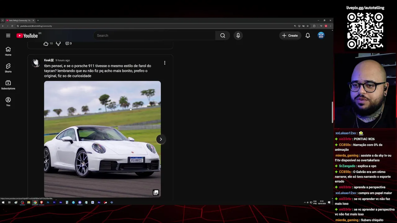This screenshot has width=397, height=223.
Task: Open Keak's channel name link
Action: (x=49, y=60)
